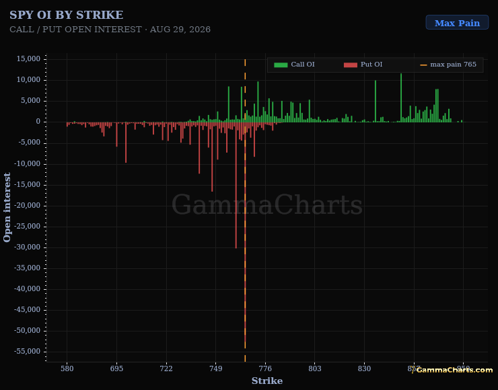498x390 pixels.
Task: Click the -15,000 y-axis label
Action: pos(28,184)
